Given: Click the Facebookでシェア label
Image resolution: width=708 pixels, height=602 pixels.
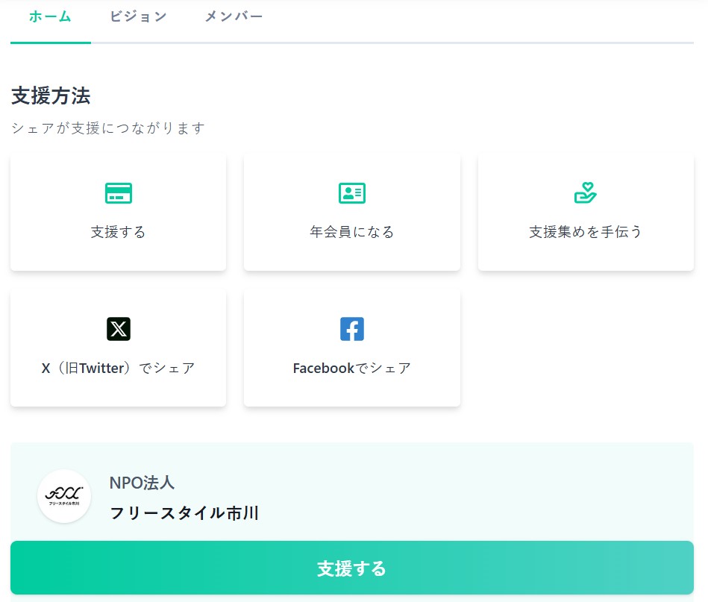Looking at the screenshot, I should [x=351, y=368].
